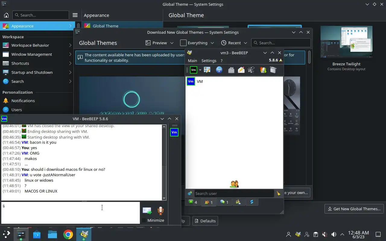The width and height of the screenshot is (386, 241).
Task: Click the ring spinner theme preview thumbnail
Action: [131, 96]
